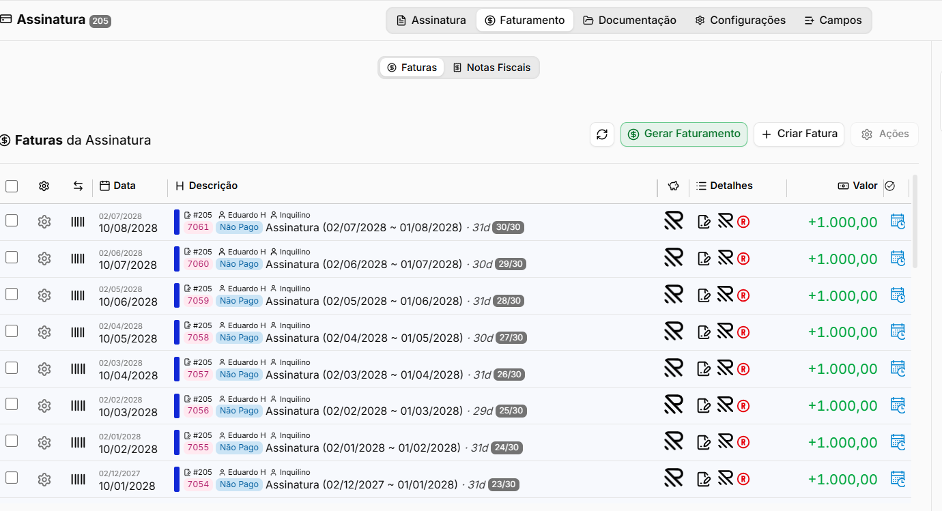Toggle the select-all checkbox in table header
The width and height of the screenshot is (942, 511).
coord(12,186)
